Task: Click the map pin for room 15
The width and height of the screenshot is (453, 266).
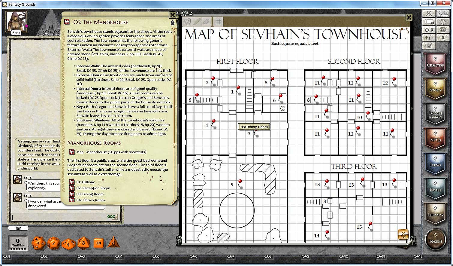Action: pos(370,226)
